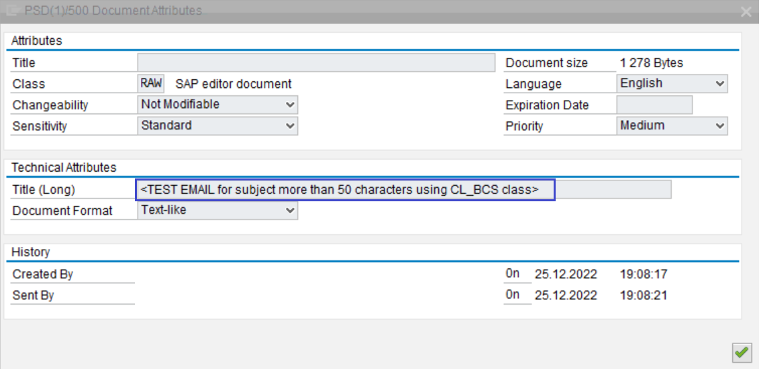Open the Changeability dropdown
The width and height of the screenshot is (761, 369).
tap(217, 105)
